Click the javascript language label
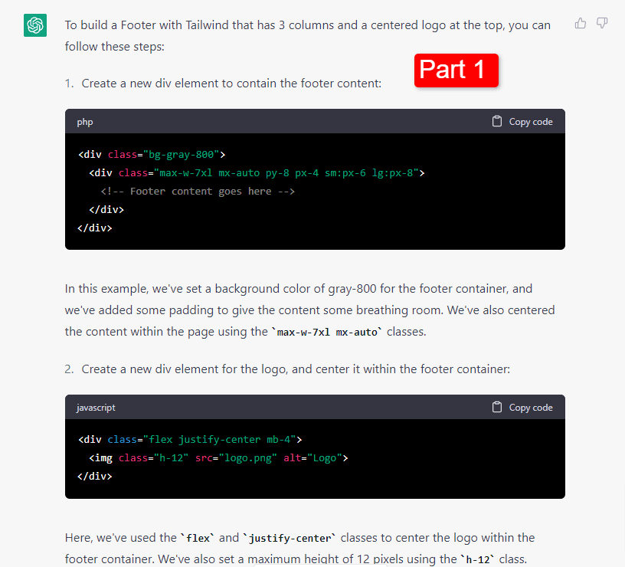The width and height of the screenshot is (625, 567). [95, 407]
